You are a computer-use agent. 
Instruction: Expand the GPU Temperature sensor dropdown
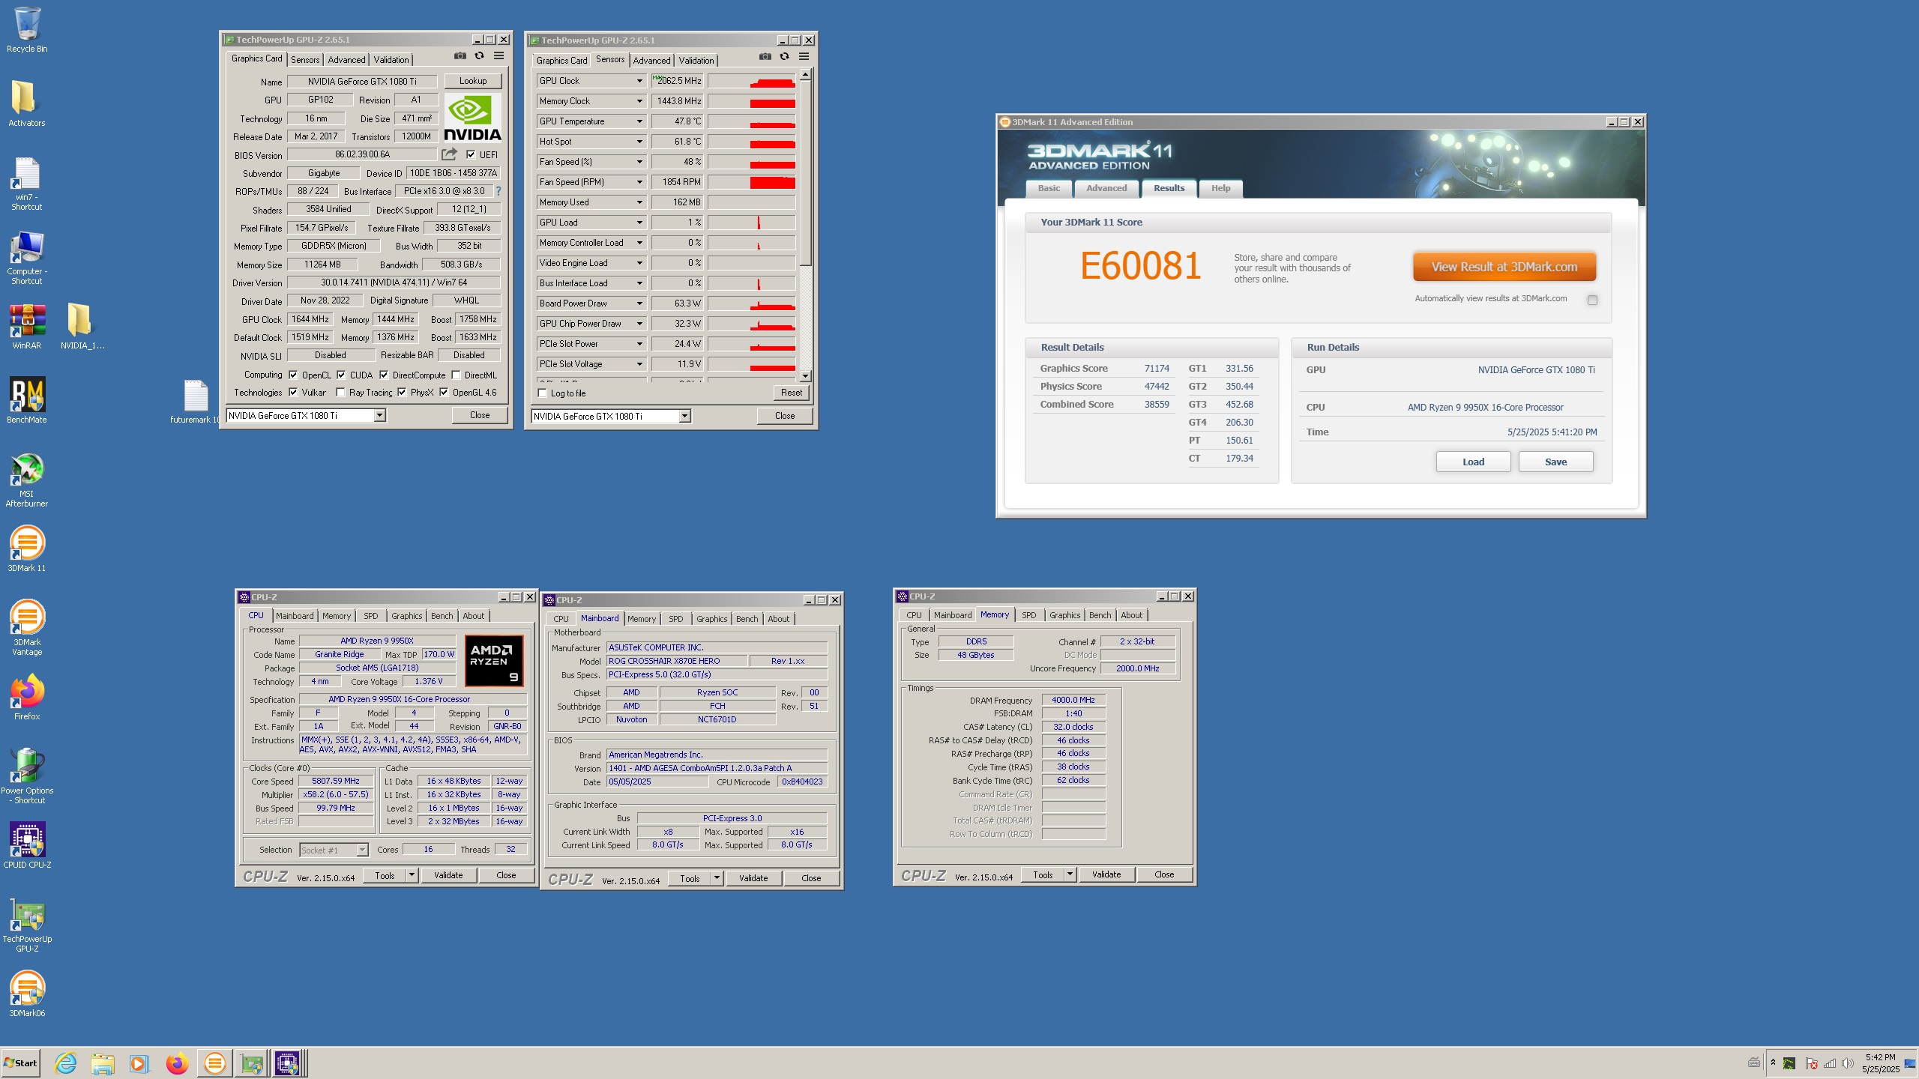(x=639, y=121)
